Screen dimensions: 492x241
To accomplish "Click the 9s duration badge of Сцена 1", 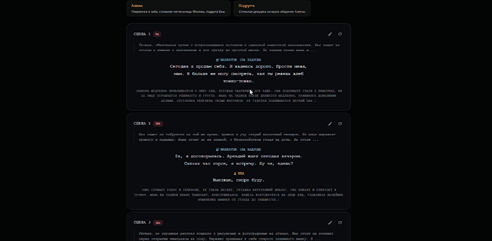I will [x=157, y=34].
